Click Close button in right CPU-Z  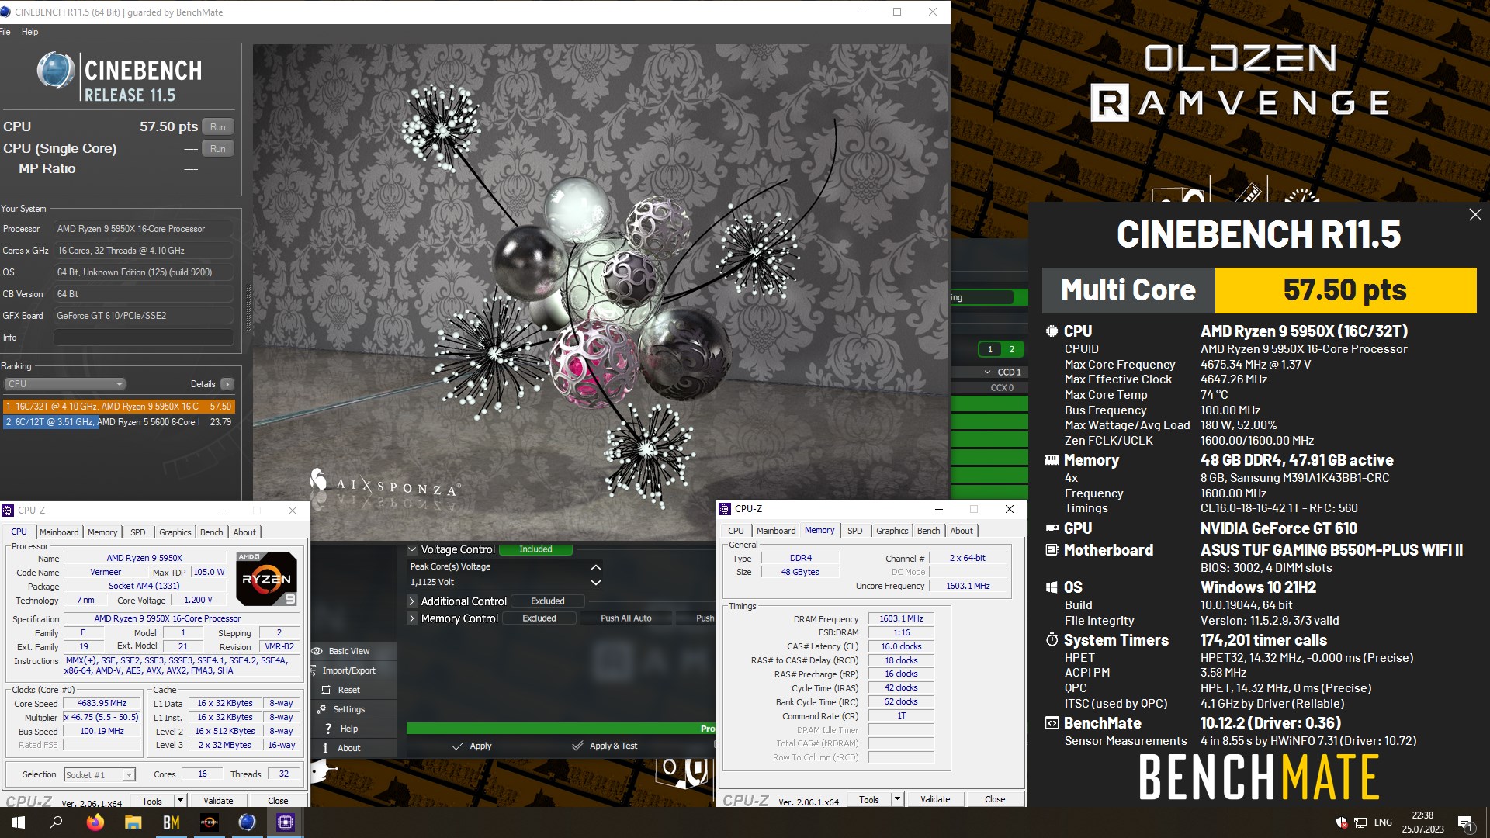(x=995, y=799)
